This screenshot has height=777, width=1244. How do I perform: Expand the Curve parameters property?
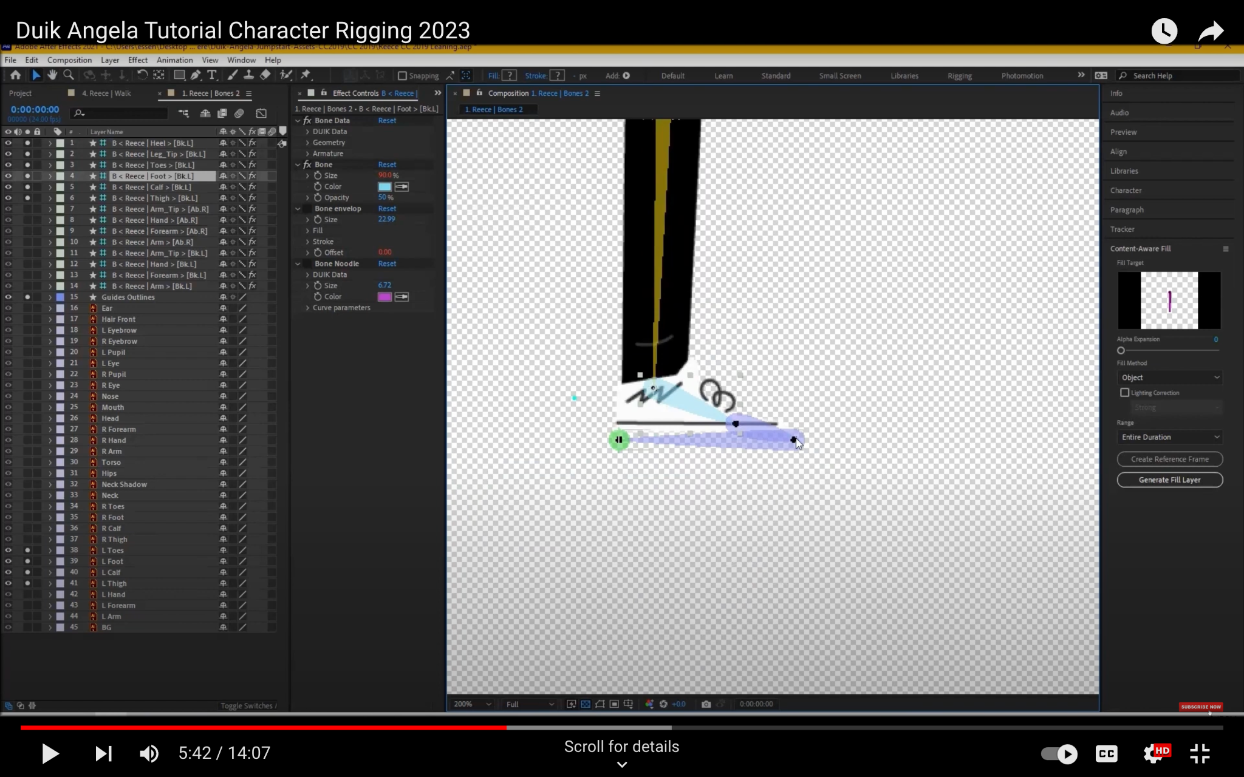307,308
